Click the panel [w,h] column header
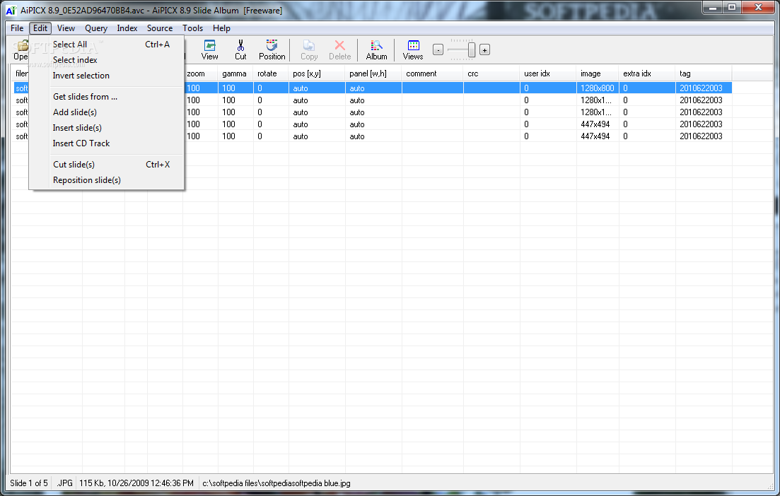 tap(373, 73)
